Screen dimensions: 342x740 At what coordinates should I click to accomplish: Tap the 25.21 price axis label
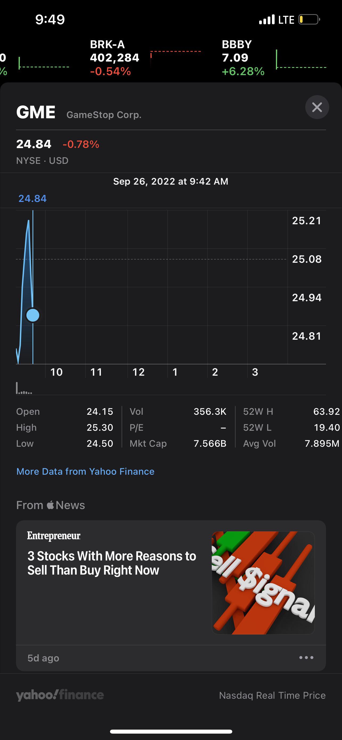[x=307, y=221]
